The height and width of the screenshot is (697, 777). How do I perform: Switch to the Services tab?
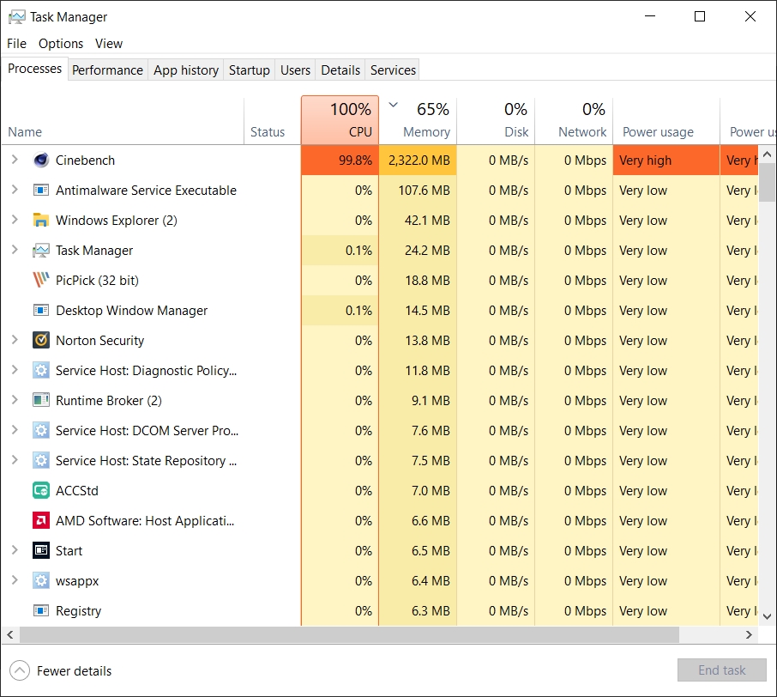(393, 70)
